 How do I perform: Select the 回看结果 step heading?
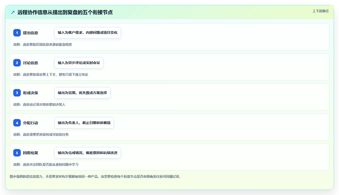31,153
